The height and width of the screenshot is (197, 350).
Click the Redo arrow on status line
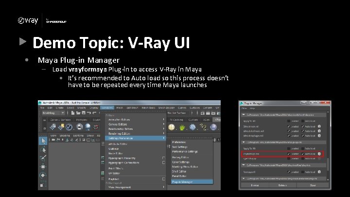[x=94, y=113]
